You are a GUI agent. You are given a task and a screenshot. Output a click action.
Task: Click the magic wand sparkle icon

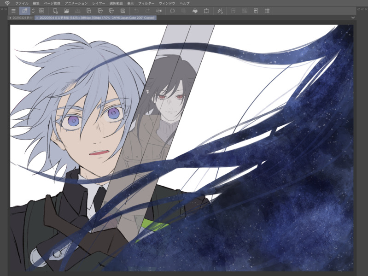[220, 11]
